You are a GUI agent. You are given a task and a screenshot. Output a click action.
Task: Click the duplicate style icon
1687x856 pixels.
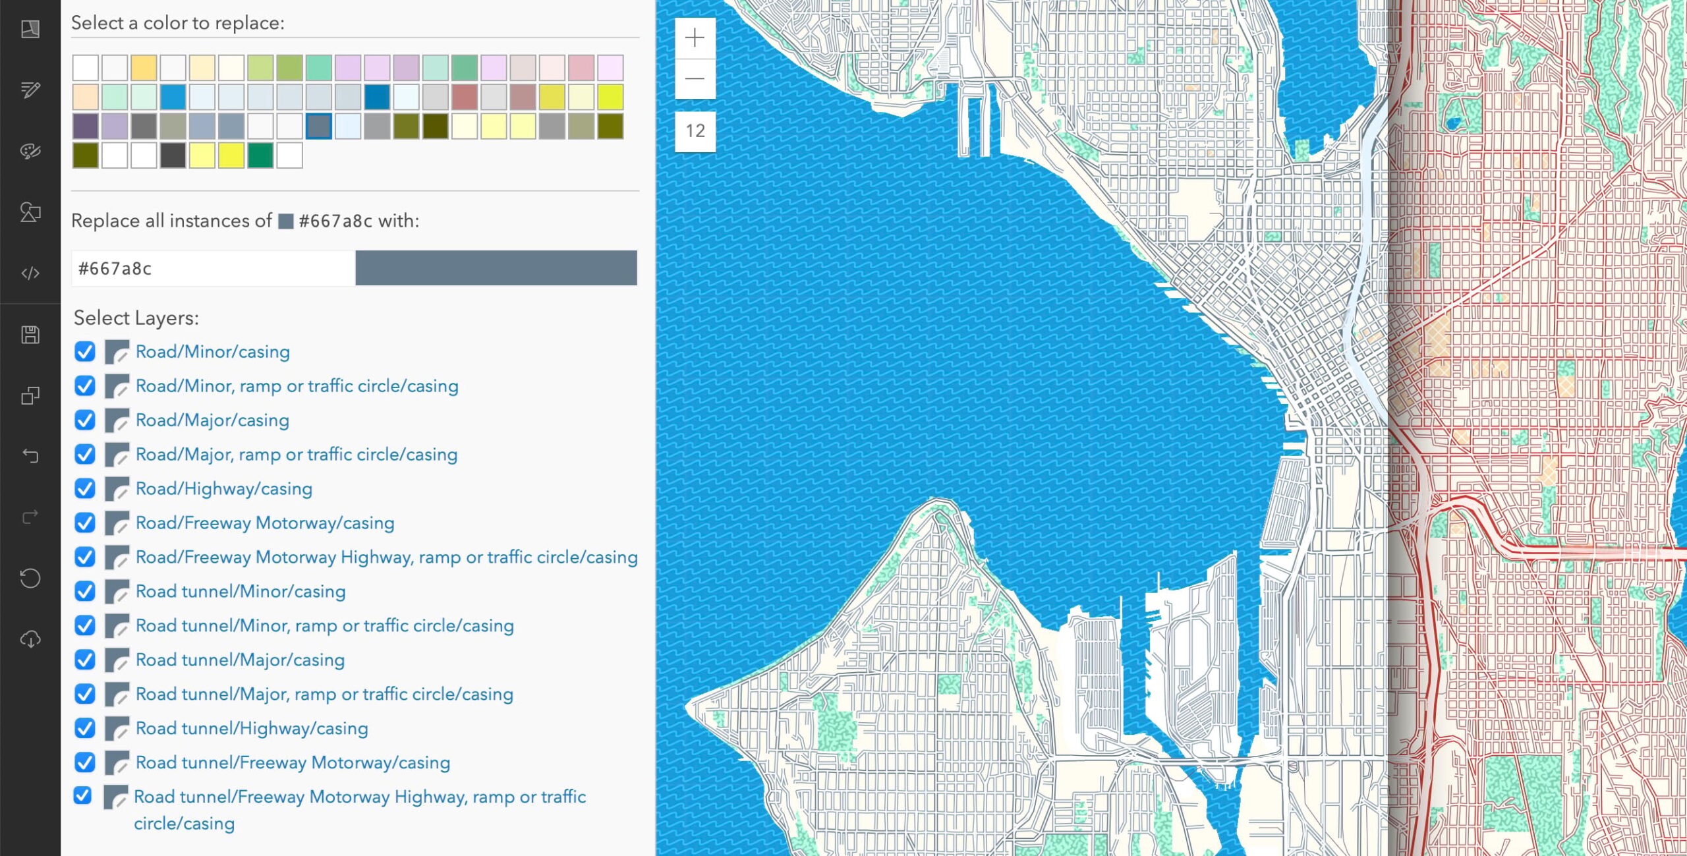30,395
